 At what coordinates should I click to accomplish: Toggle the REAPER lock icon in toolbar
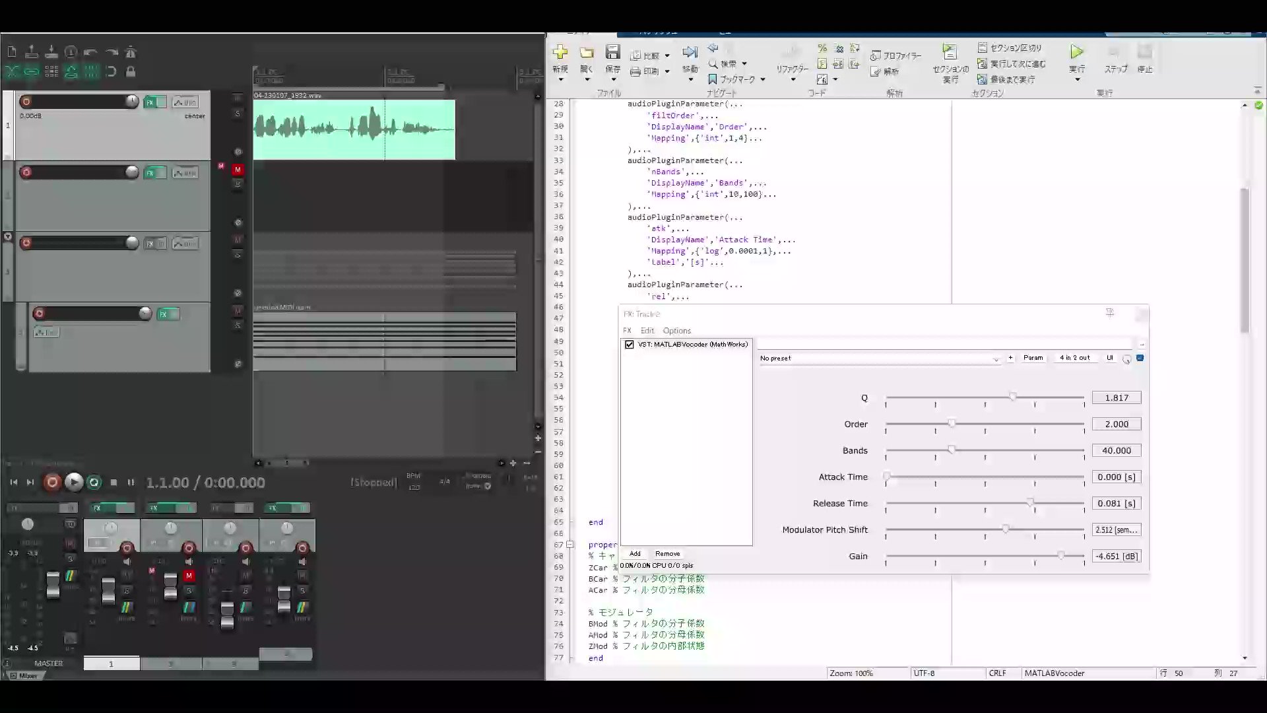pos(131,71)
